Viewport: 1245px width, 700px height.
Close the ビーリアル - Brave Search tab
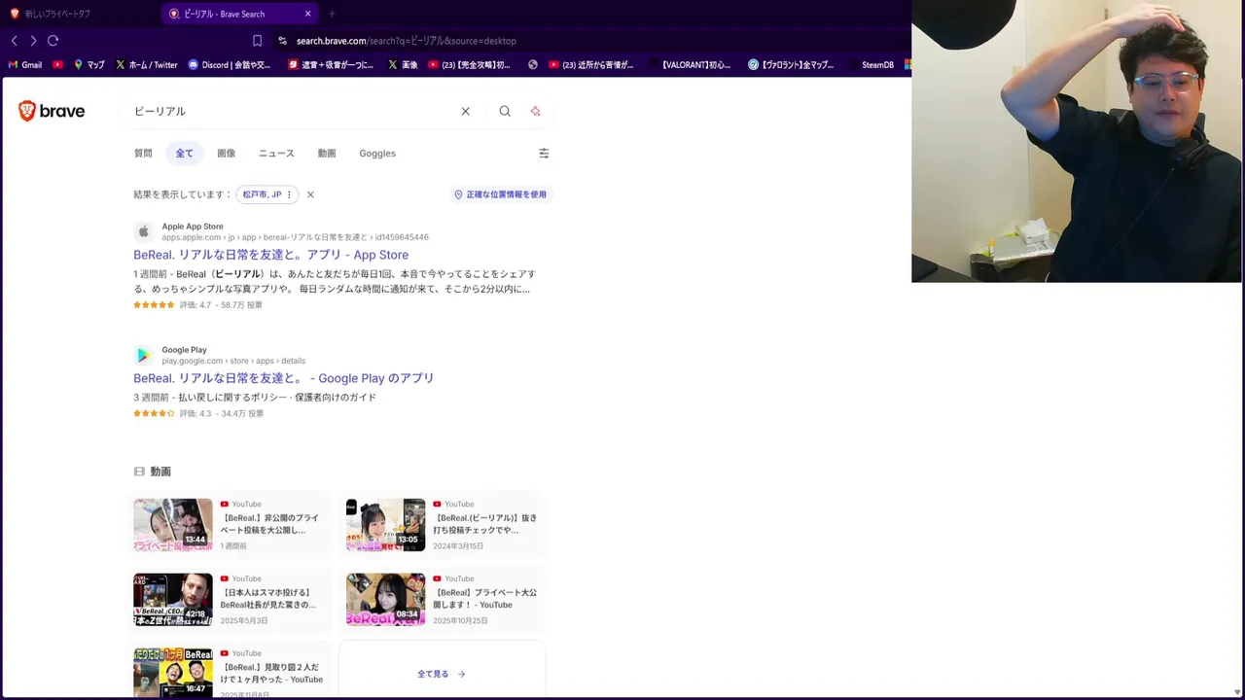coord(308,14)
